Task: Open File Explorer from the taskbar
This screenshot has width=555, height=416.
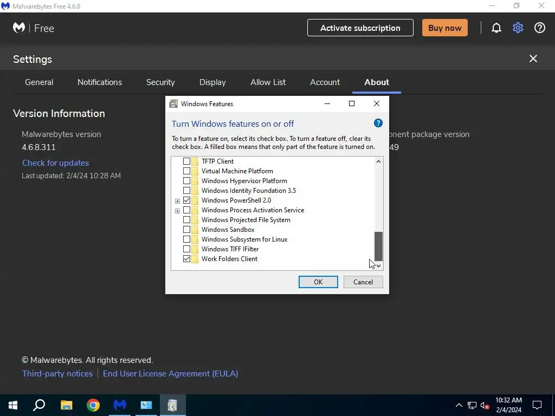Action: 66,405
